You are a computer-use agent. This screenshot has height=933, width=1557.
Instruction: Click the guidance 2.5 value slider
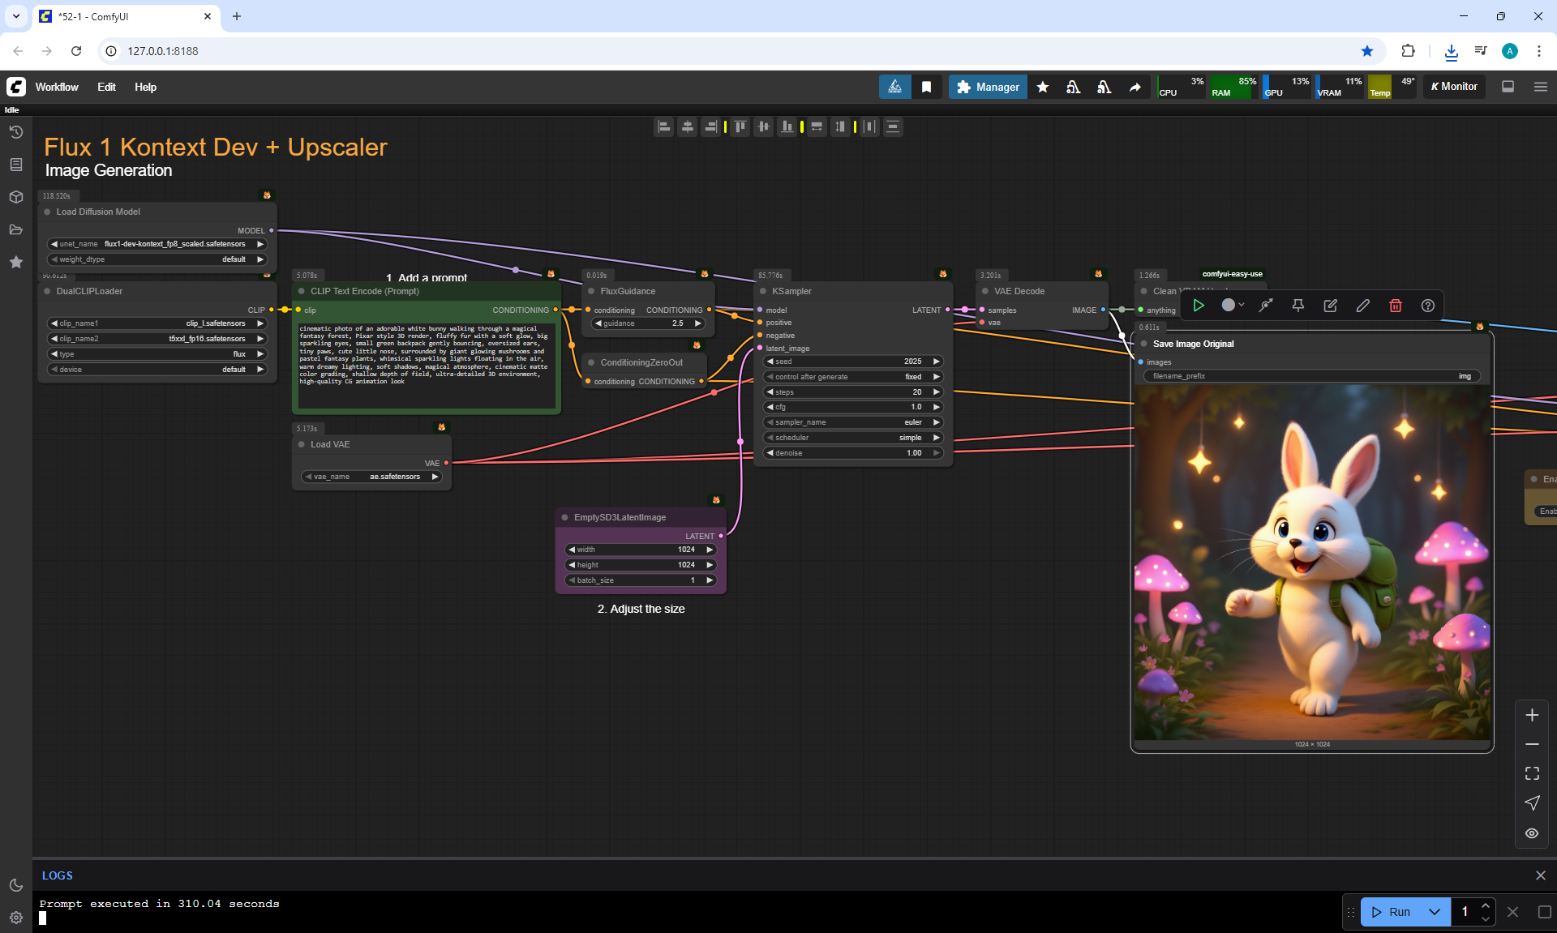click(648, 323)
